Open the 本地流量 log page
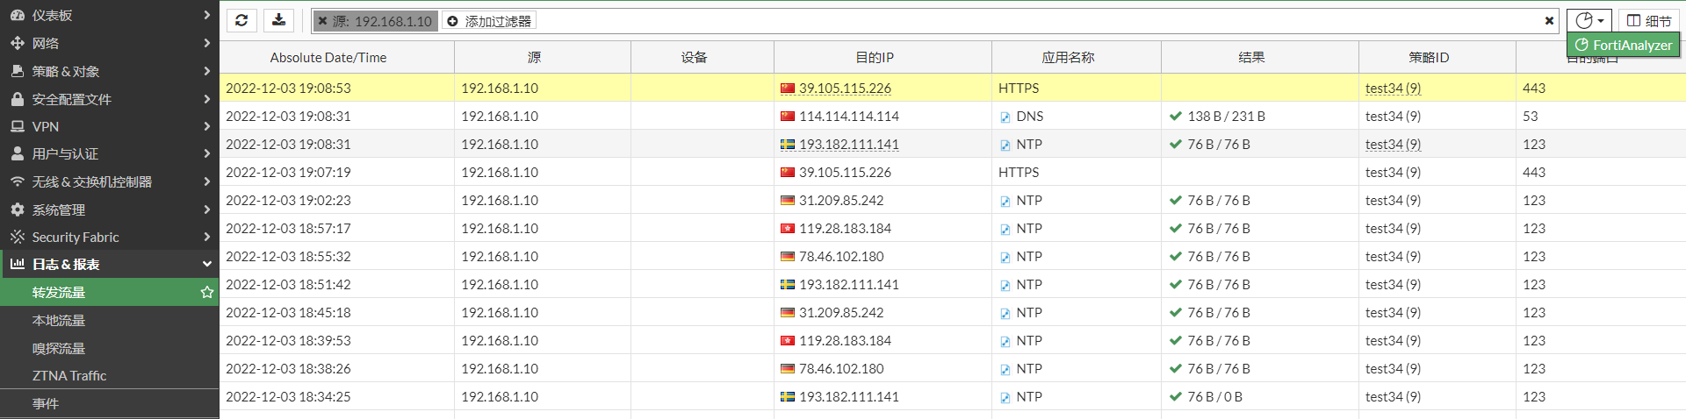 (59, 320)
